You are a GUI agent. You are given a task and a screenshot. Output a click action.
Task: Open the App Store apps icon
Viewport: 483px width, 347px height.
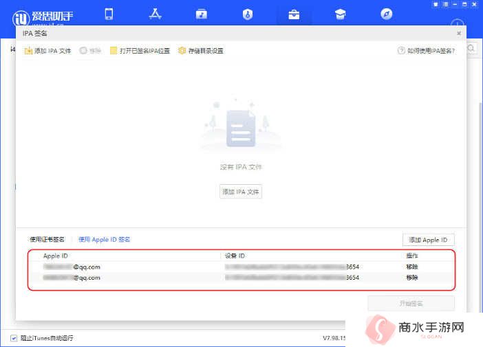(155, 14)
